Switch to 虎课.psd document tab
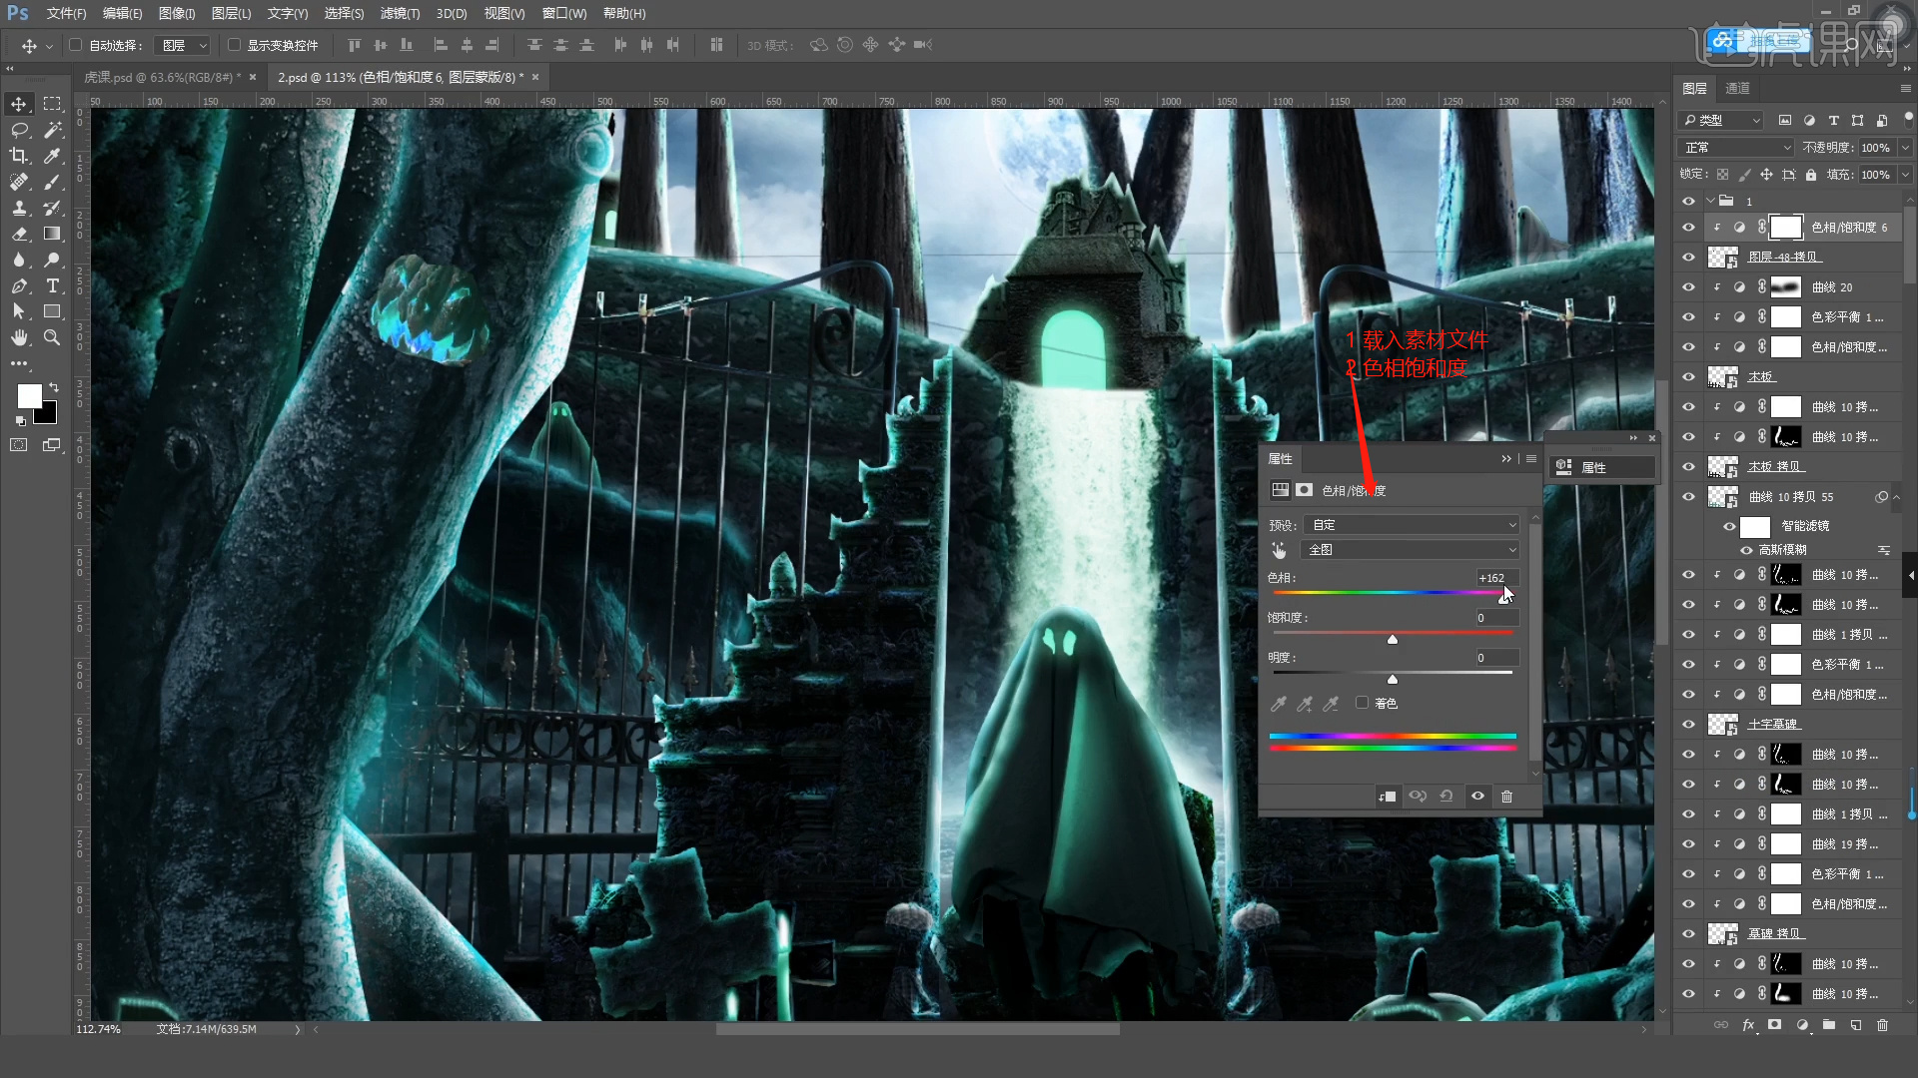Screen dimensions: 1918x1078 tap(160, 77)
